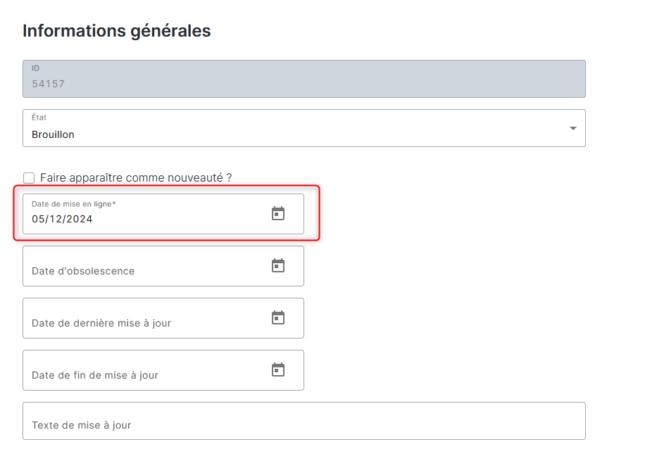
Task: Enable the 'Faire apparaître comme nouveauté' checkbox
Action: (x=29, y=178)
